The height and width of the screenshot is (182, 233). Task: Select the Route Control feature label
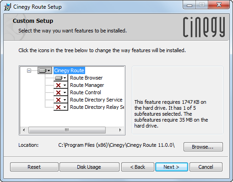pyautogui.click(x=86, y=92)
